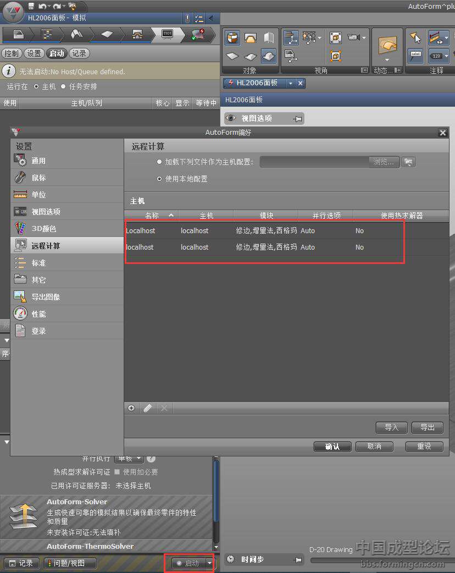The width and height of the screenshot is (455, 573).
Task: Expand the HL2006面板 tab dropdown arrow
Action: 290,83
